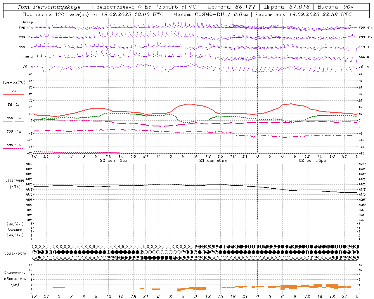This screenshot has width=374, height=299.
Task: Click the '(мм/3ч.)' precipitation unit label
Action: tap(15, 224)
